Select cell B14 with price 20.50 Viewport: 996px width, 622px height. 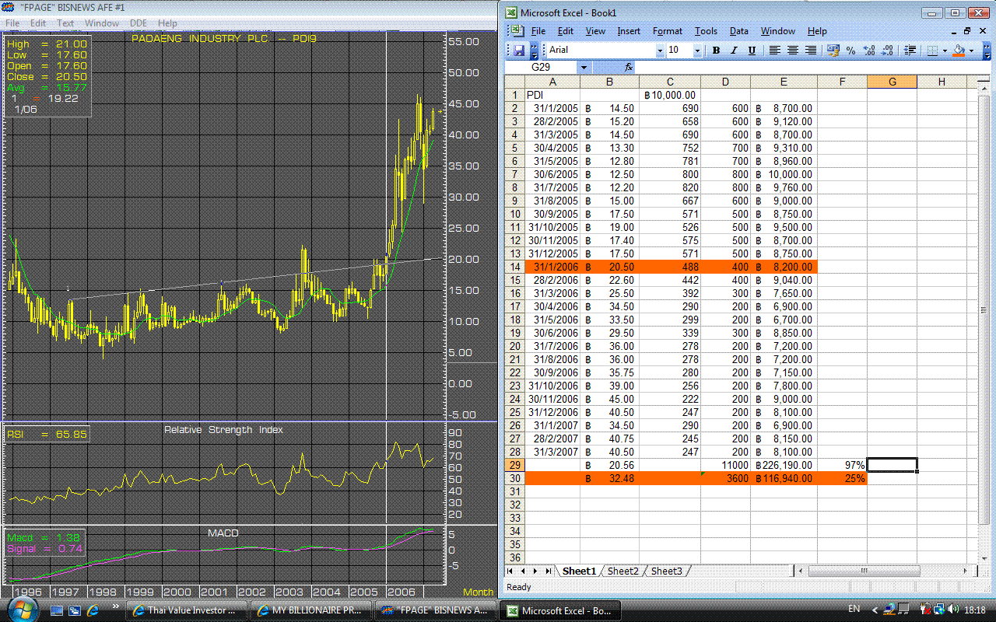[x=610, y=267]
